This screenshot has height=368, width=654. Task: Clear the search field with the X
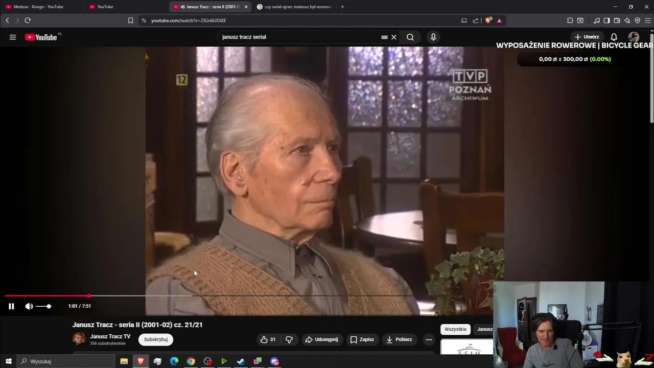click(394, 37)
